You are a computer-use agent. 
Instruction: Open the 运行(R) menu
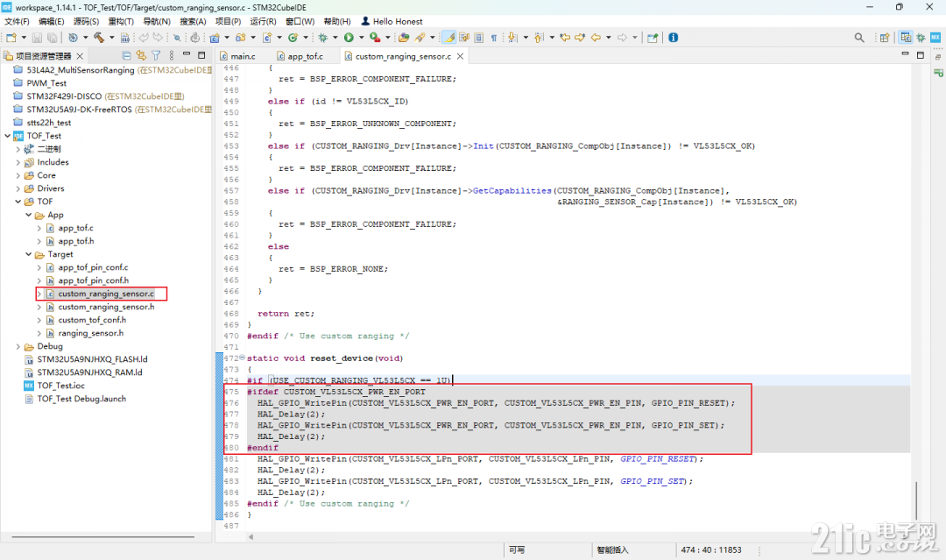263,21
